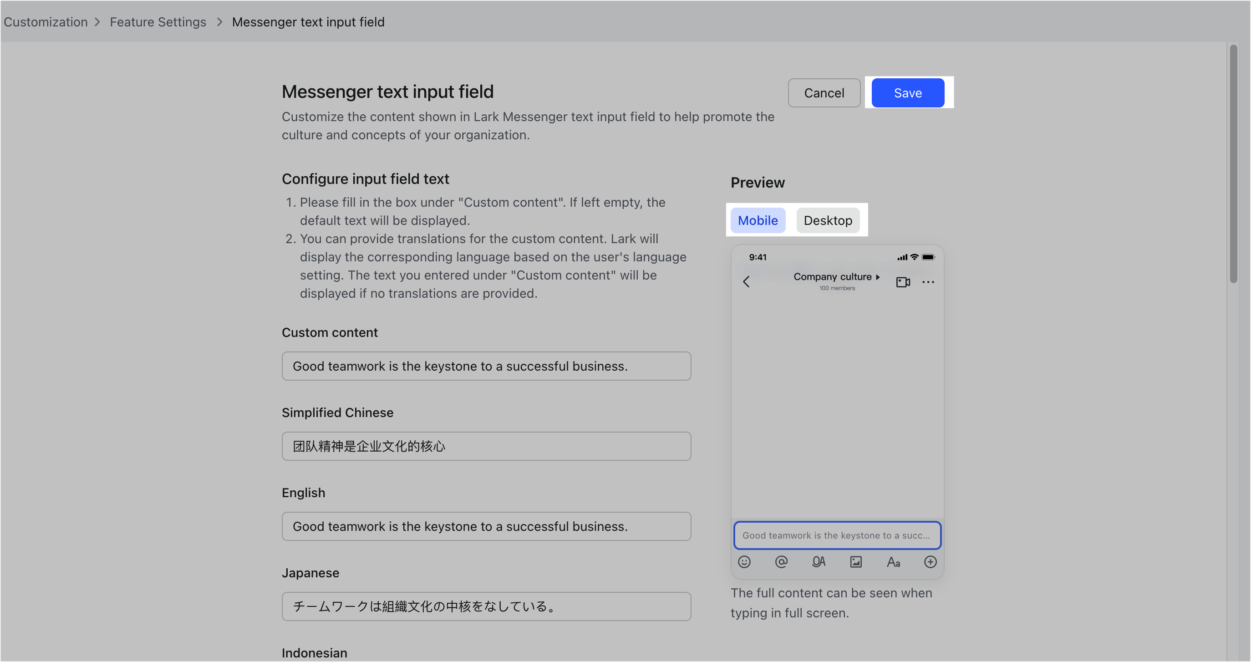Click the Custom content input field
The width and height of the screenshot is (1251, 662).
click(x=486, y=366)
